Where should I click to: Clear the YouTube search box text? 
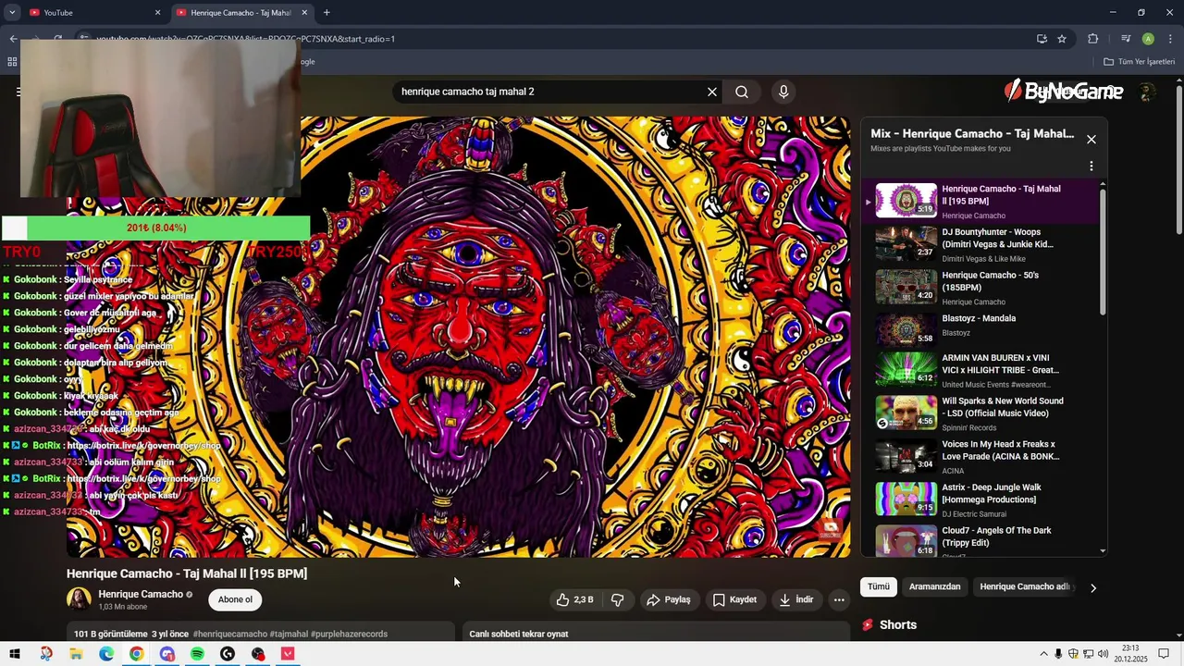pos(712,92)
